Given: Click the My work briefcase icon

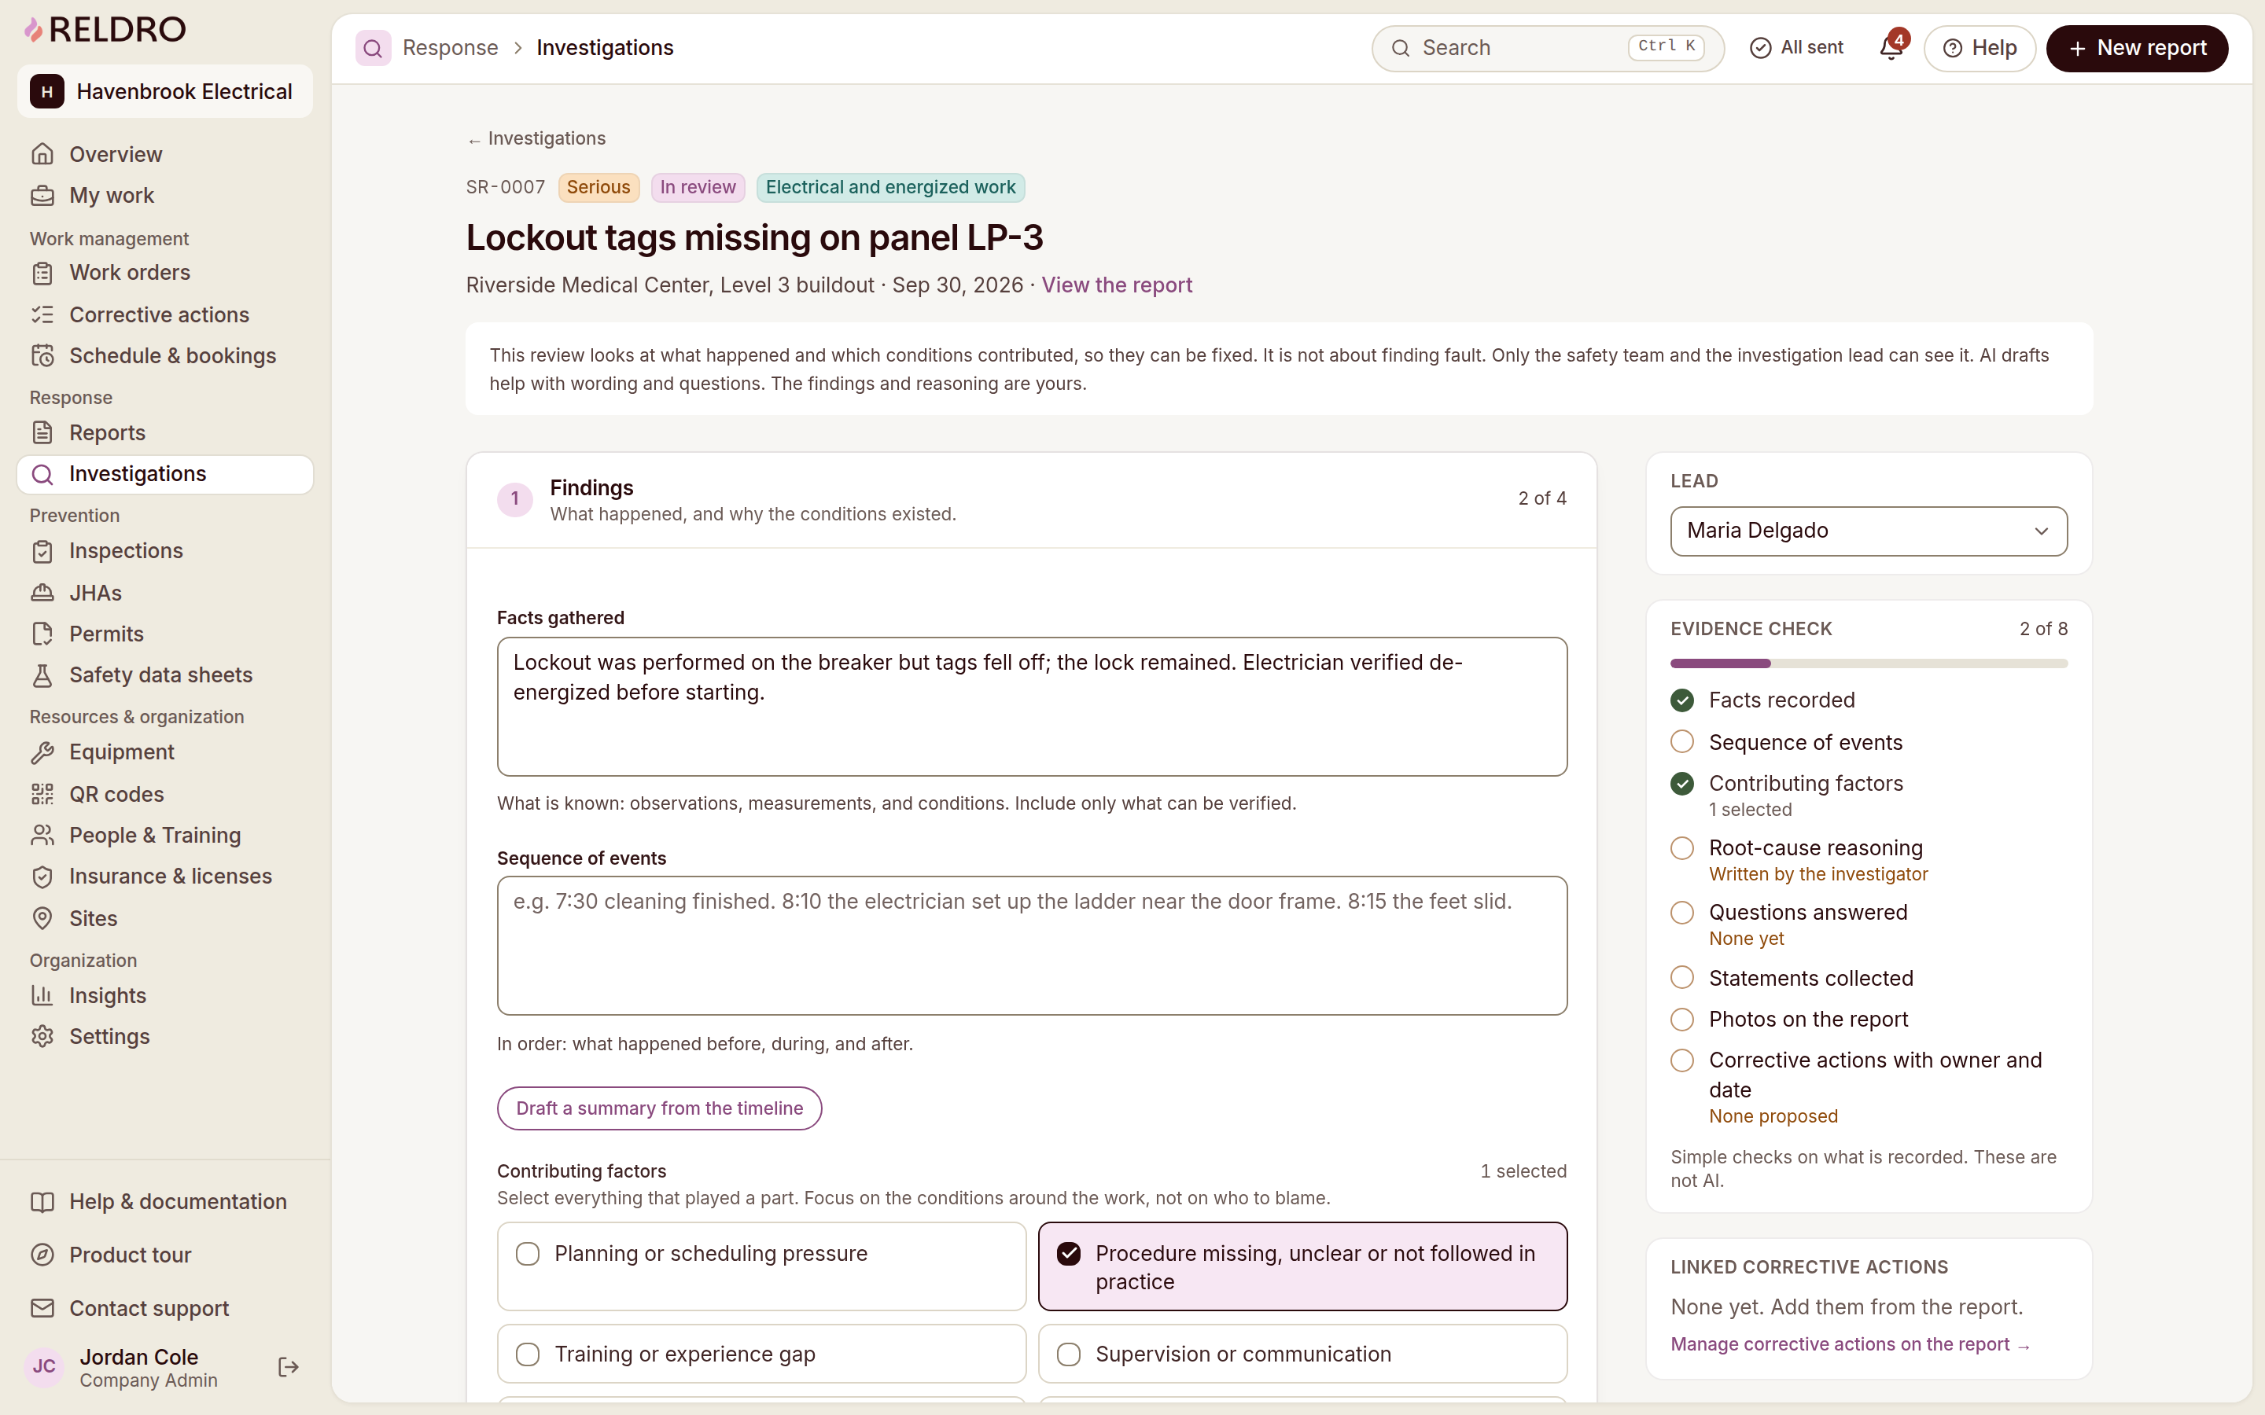Looking at the screenshot, I should 42,196.
